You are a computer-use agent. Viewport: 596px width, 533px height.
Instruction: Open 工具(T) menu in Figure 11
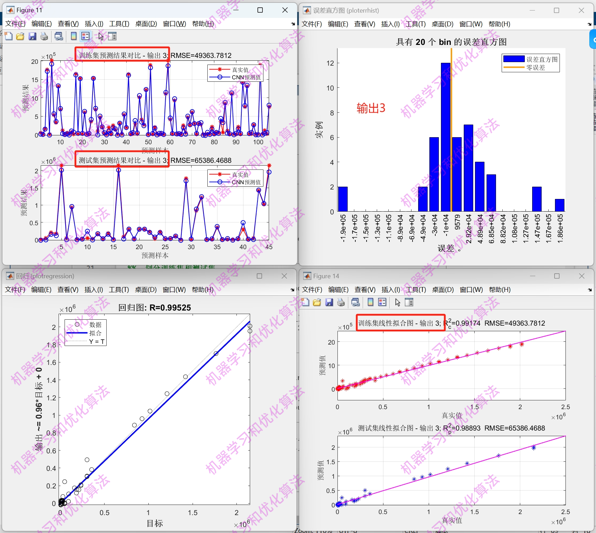[x=119, y=24]
